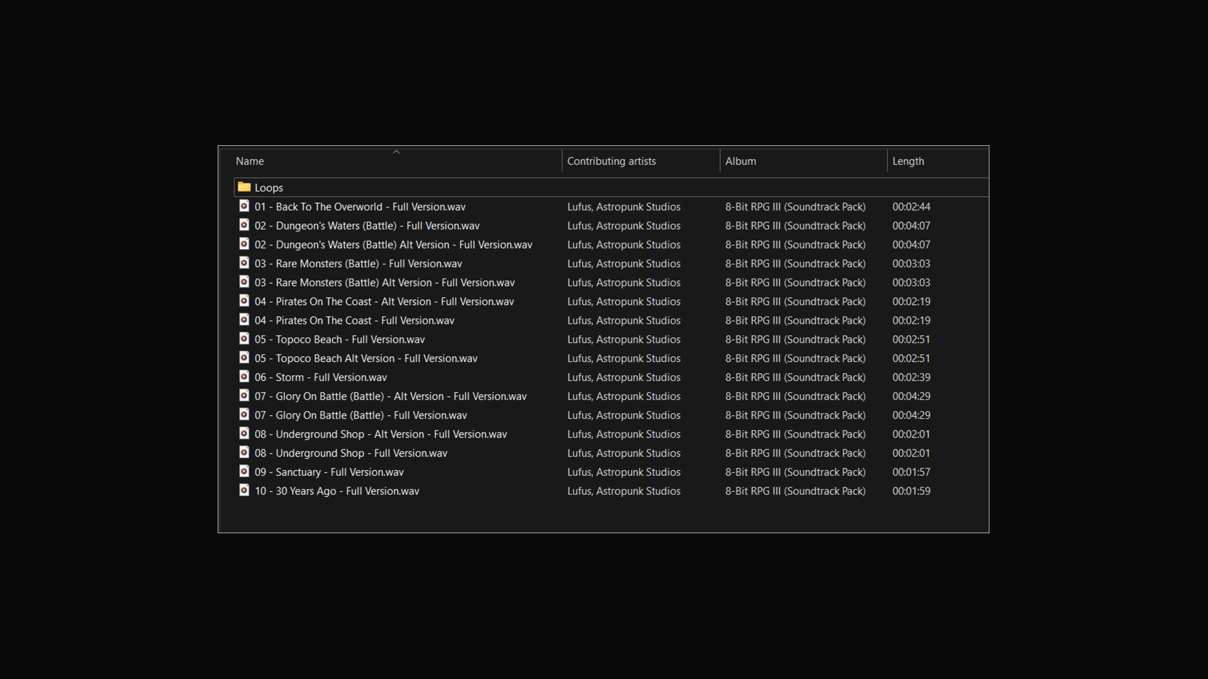Click icon for 30 Years Ago track
1208x679 pixels.
point(244,490)
